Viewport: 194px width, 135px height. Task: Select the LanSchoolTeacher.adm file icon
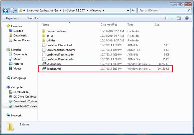pos(44,54)
